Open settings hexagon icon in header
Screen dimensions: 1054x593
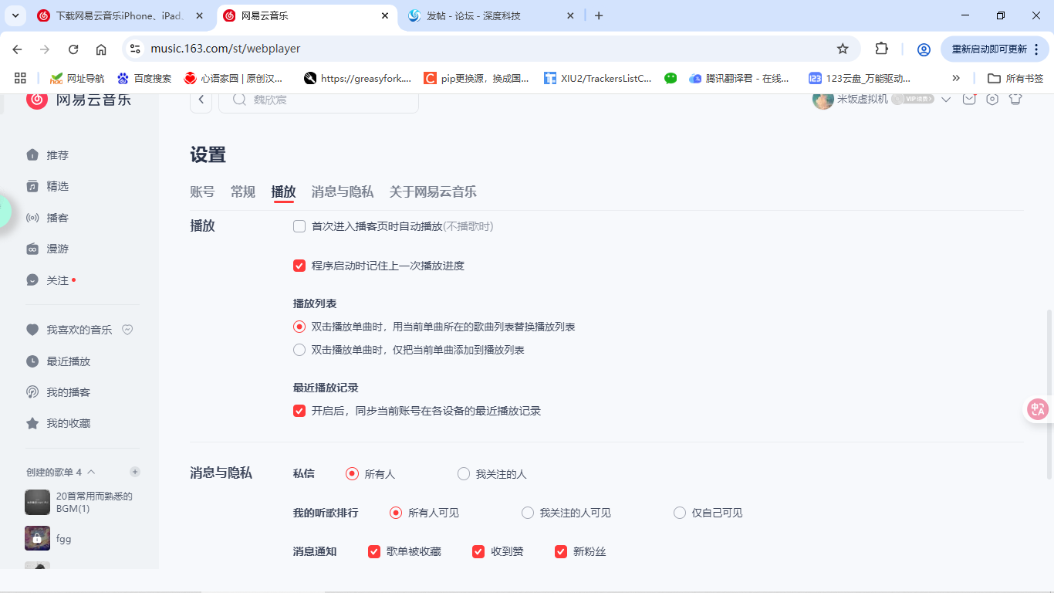[x=992, y=99]
